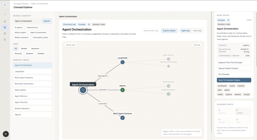Click the Concept Explorer breadcrumb link
This screenshot has width=257, height=140.
coord(21,4)
